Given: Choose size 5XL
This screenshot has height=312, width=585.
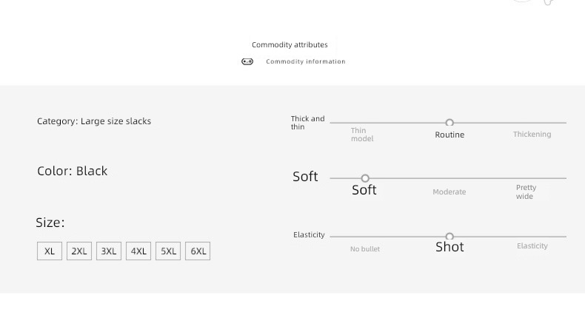Looking at the screenshot, I should 168,251.
